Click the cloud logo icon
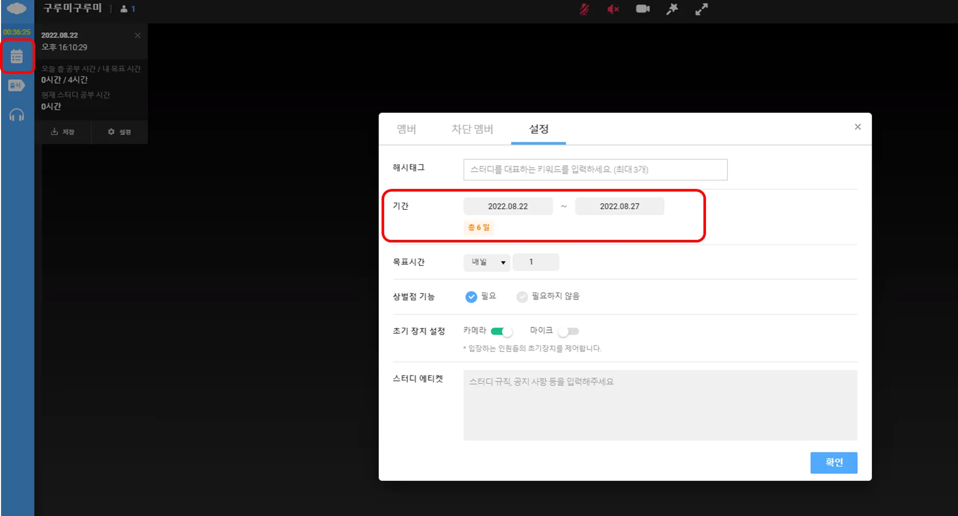The image size is (958, 516). pos(17,9)
